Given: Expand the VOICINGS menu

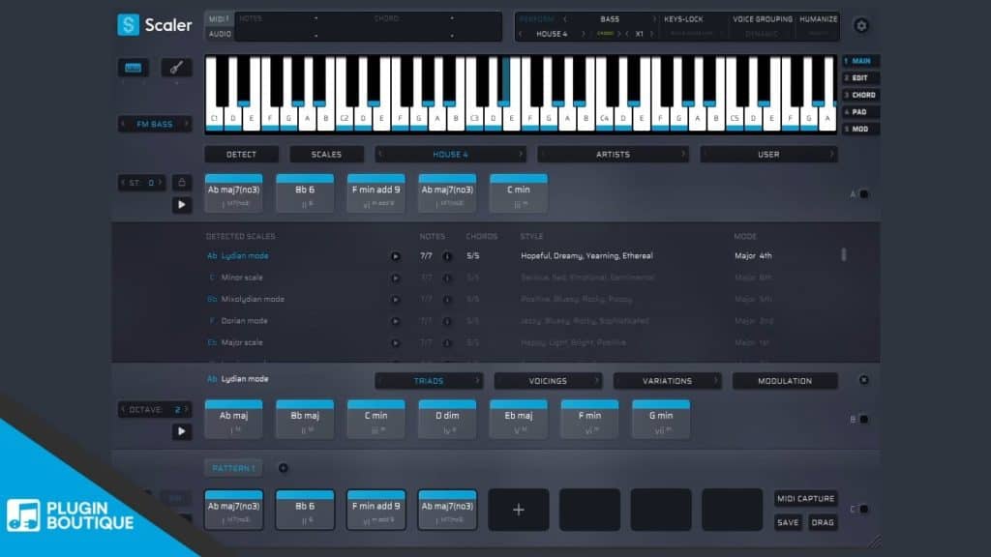Looking at the screenshot, I should (x=548, y=380).
